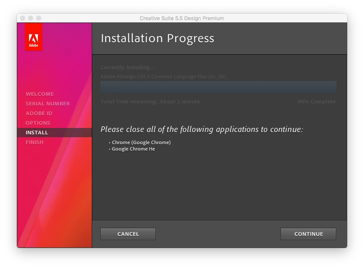Select the WELCOME step in sidebar
Screen dimensions: 364x268
tap(40, 94)
